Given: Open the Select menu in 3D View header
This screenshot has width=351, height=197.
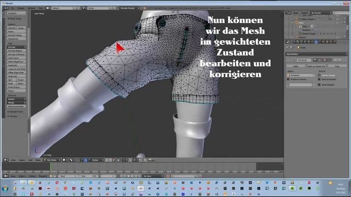Looking at the screenshot, I should coord(22,160).
